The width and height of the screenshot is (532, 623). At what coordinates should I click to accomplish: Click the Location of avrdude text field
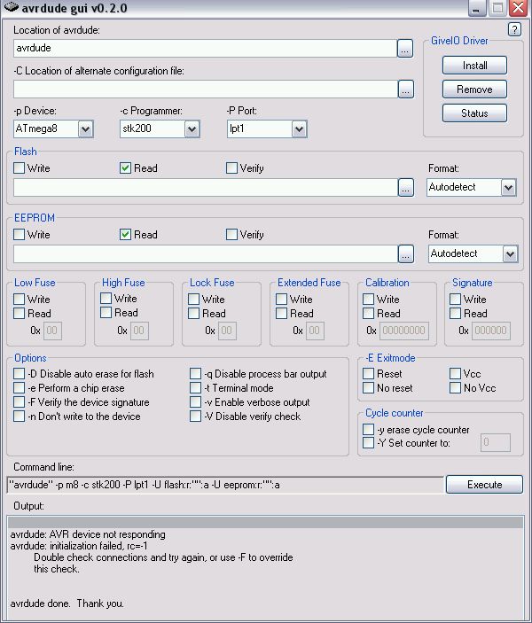pos(205,49)
